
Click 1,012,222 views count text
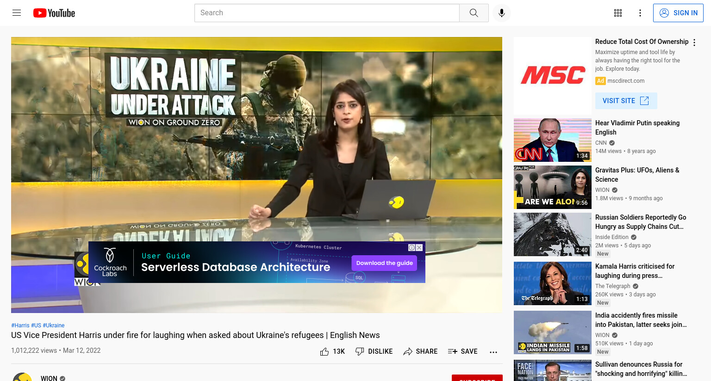click(34, 350)
